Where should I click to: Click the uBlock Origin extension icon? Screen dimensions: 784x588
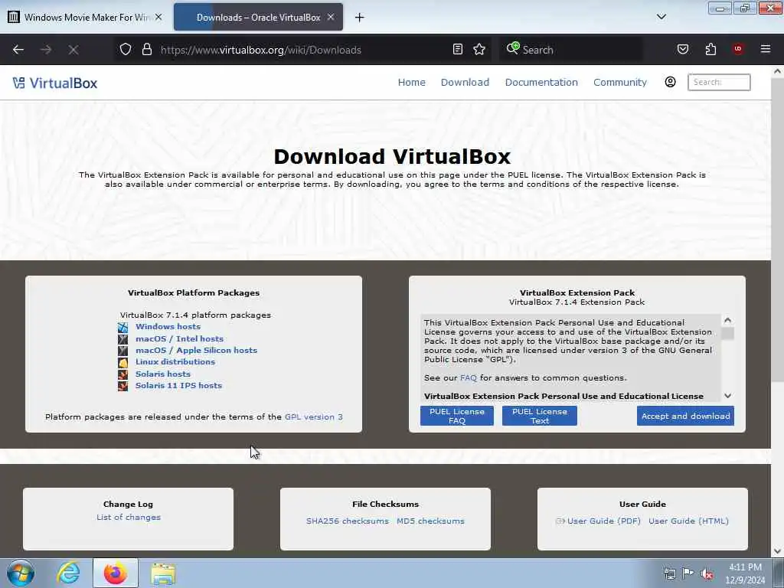pyautogui.click(x=737, y=49)
